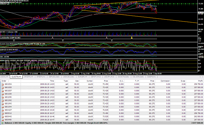
Task: Switch to the USDCAD,Daily chart tab
Action: pos(69,77)
